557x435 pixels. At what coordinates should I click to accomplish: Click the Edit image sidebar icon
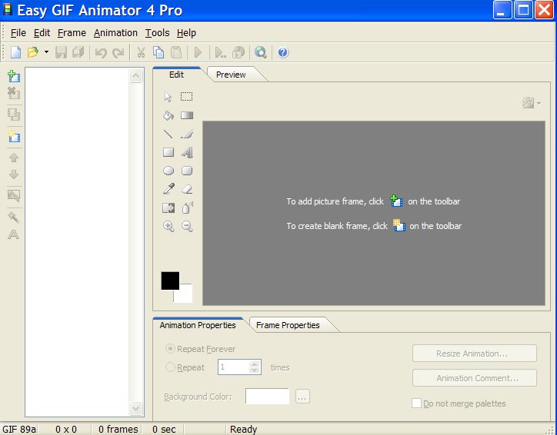pyautogui.click(x=14, y=195)
